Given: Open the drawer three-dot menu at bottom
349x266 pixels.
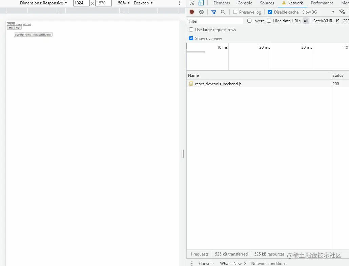Looking at the screenshot, I should click(192, 263).
